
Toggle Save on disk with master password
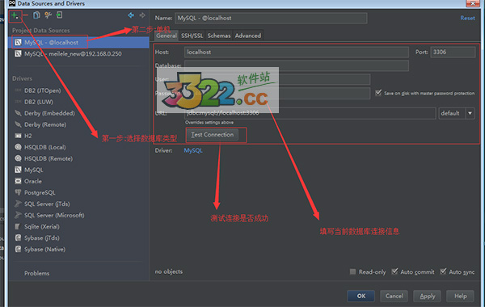click(x=378, y=93)
